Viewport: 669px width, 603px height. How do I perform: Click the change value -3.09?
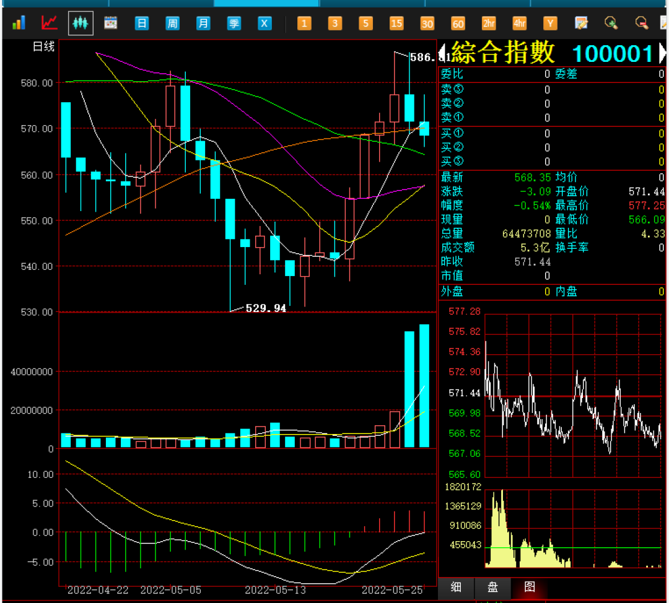(x=535, y=191)
